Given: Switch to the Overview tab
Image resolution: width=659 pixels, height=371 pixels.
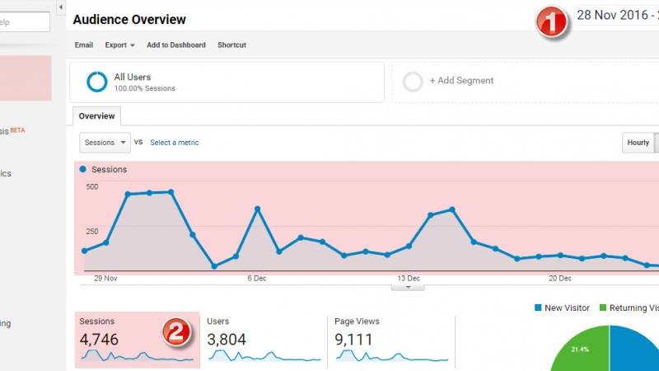Looking at the screenshot, I should pyautogui.click(x=96, y=116).
